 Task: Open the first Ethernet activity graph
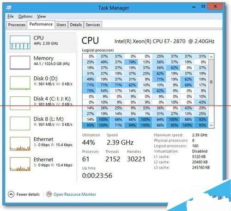[x=20, y=144]
